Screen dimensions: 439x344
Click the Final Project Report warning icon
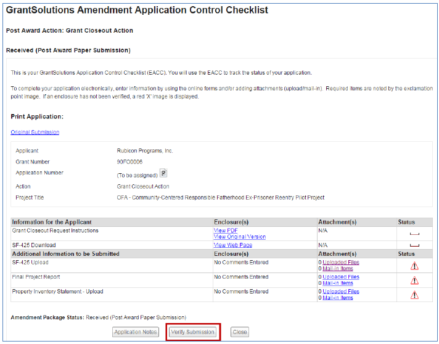(414, 281)
